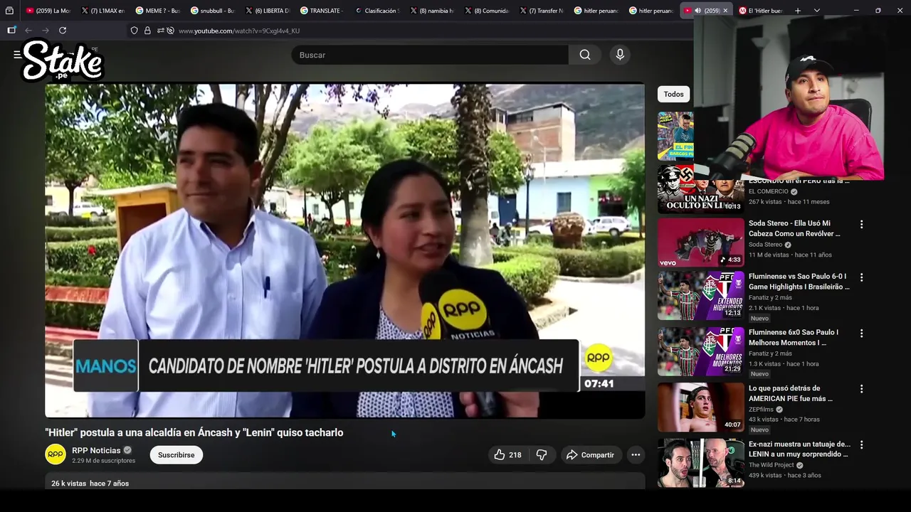This screenshot has width=911, height=512.
Task: Open 'Lo que pasó detrás de AMERICAN PIE' title
Action: (791, 393)
